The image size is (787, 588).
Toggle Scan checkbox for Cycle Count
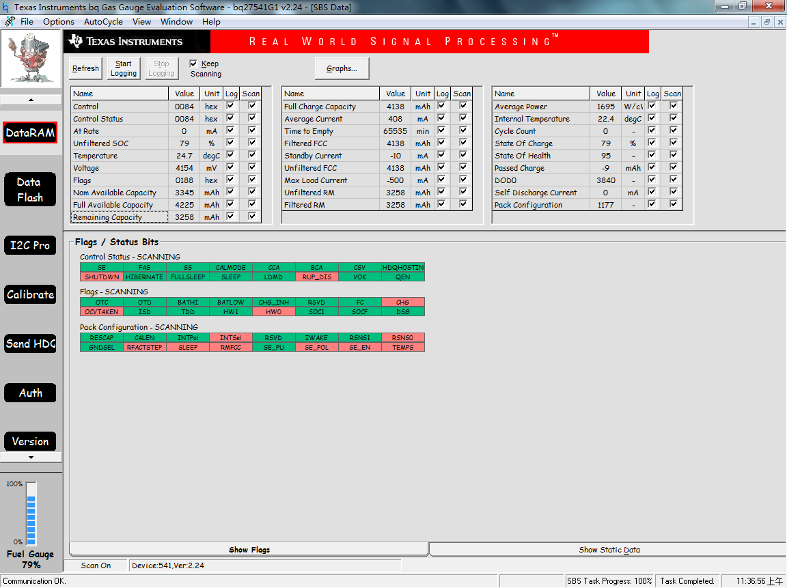click(x=674, y=130)
